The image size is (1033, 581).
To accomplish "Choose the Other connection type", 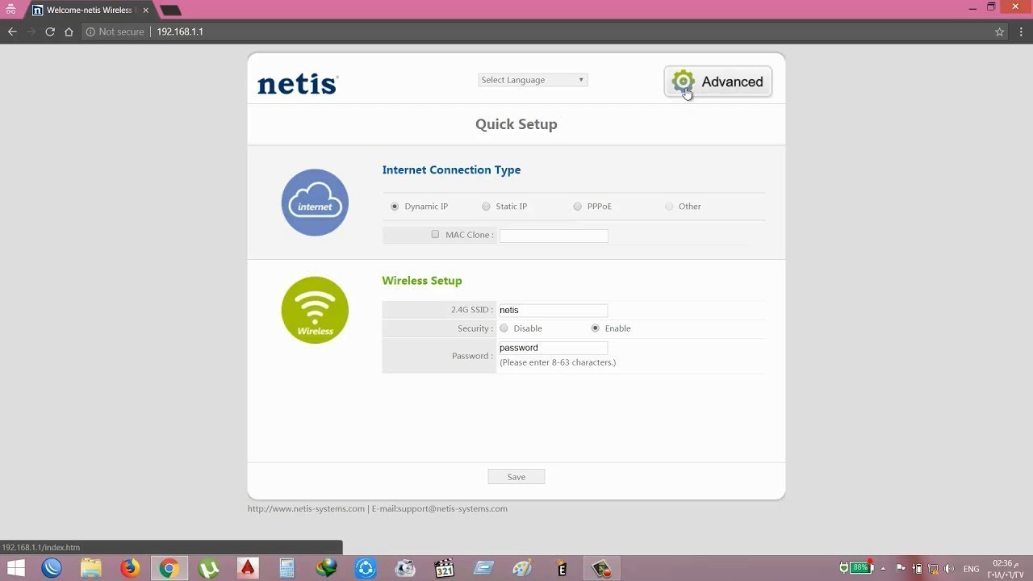I will pyautogui.click(x=669, y=207).
